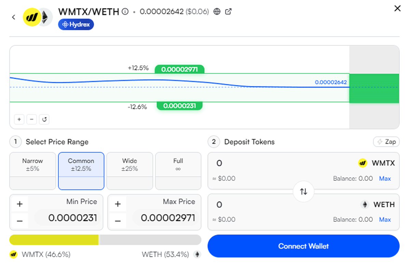Click WETH Balance: 0.00 text
Viewport: 410px width, 273px height.
click(x=353, y=219)
